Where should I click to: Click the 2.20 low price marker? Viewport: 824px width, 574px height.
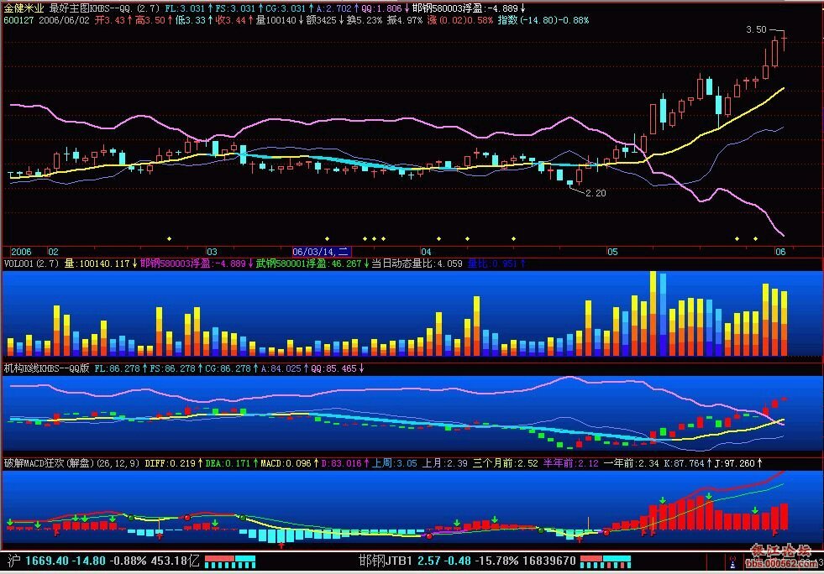click(x=595, y=194)
